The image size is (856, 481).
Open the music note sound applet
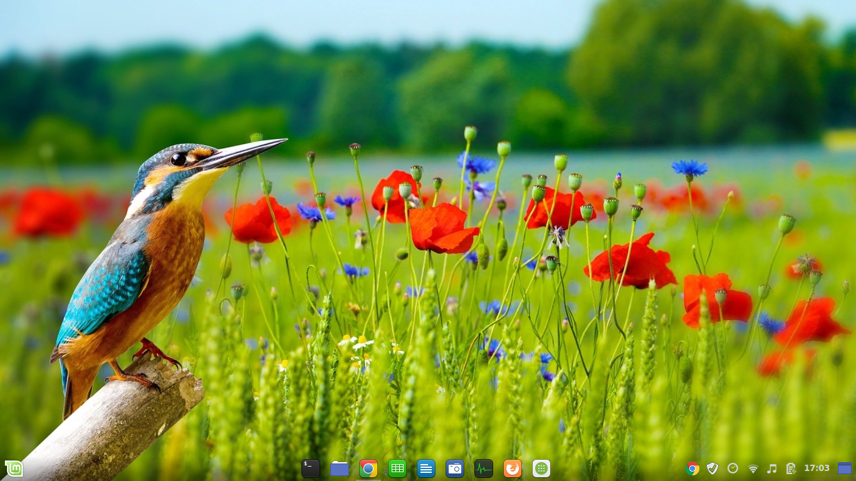[x=772, y=468]
